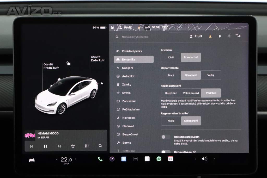This screenshot has height=178, width=267.
Task: Tap the unlock padlock above the car
Action: 68,63
